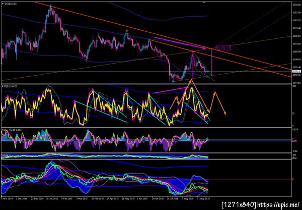The height and width of the screenshot is (210, 302).
Task: Click the 3 Mar 2015 date label
Action: tap(83, 198)
